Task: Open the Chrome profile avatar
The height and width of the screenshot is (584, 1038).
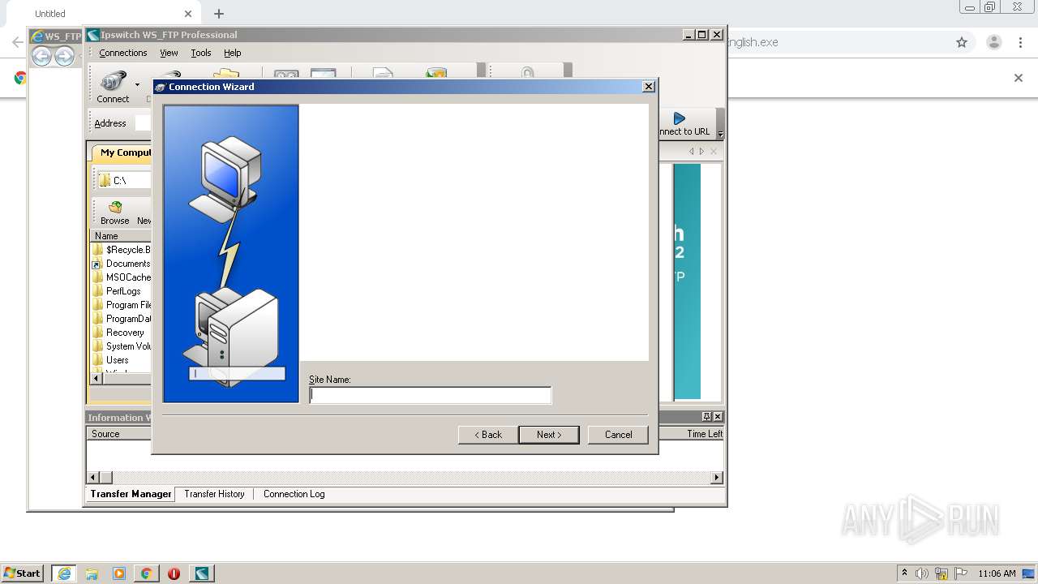Action: tap(994, 42)
